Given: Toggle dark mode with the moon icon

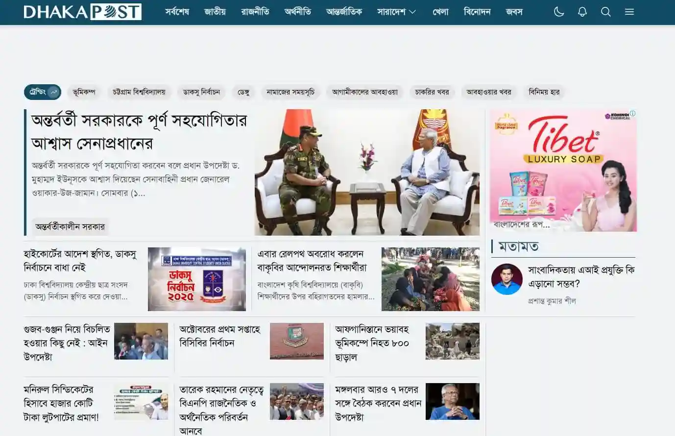Looking at the screenshot, I should point(559,12).
